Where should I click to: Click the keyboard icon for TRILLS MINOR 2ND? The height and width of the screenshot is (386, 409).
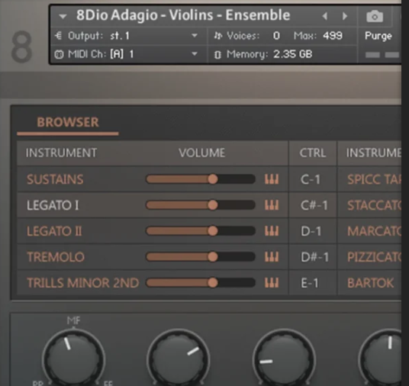click(x=272, y=283)
